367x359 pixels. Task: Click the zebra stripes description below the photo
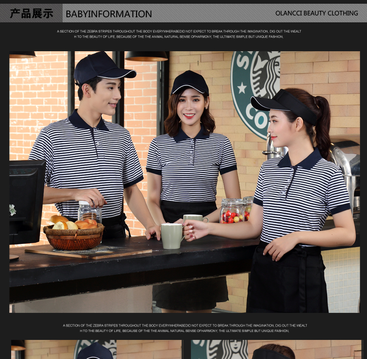(x=185, y=328)
